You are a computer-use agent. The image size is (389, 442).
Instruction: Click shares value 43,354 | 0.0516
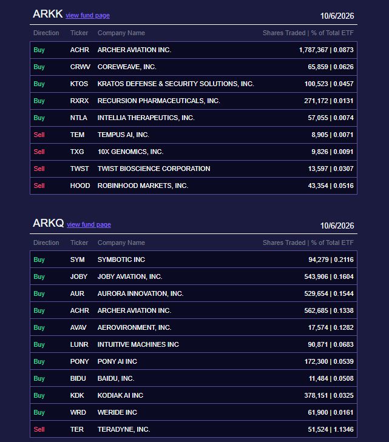pos(331,186)
